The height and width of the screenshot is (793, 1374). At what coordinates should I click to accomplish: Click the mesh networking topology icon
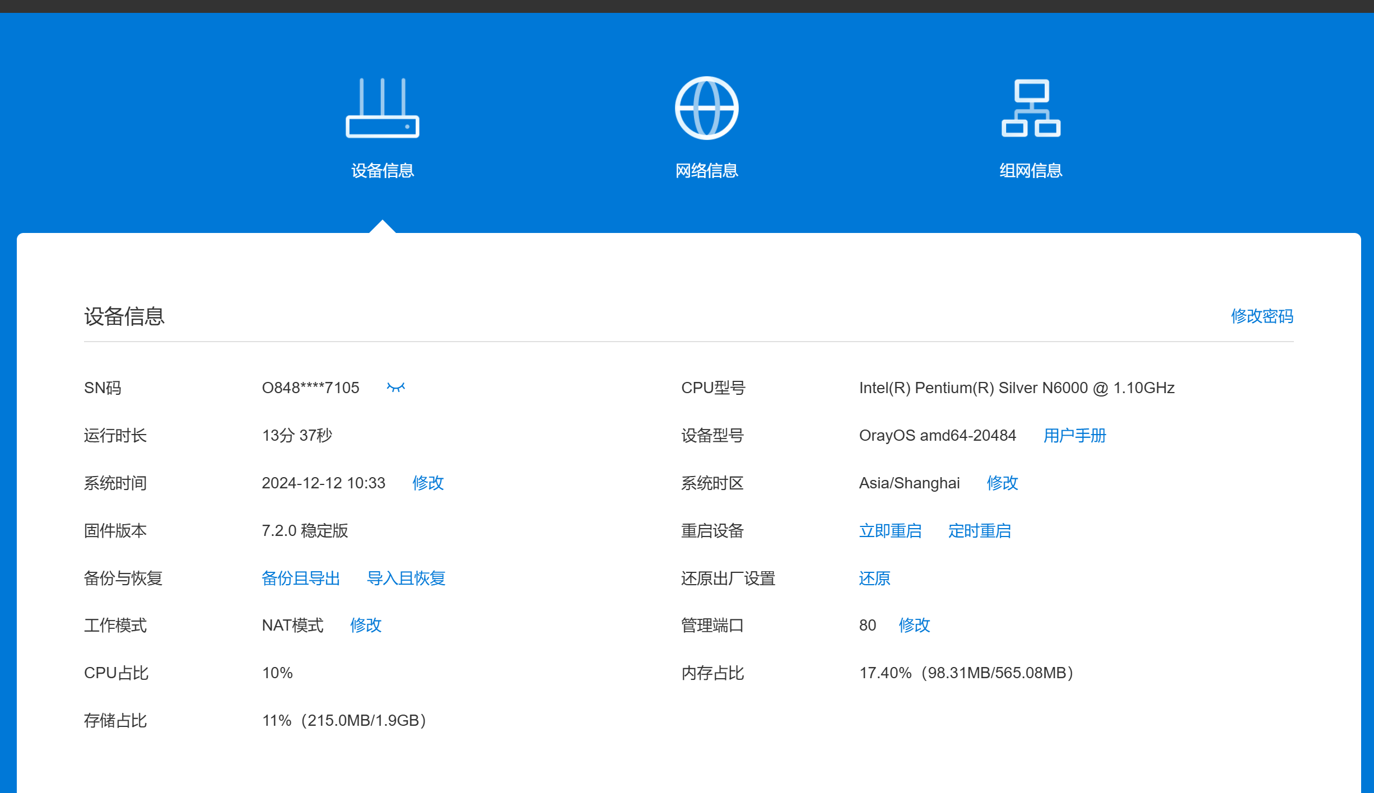(1031, 108)
